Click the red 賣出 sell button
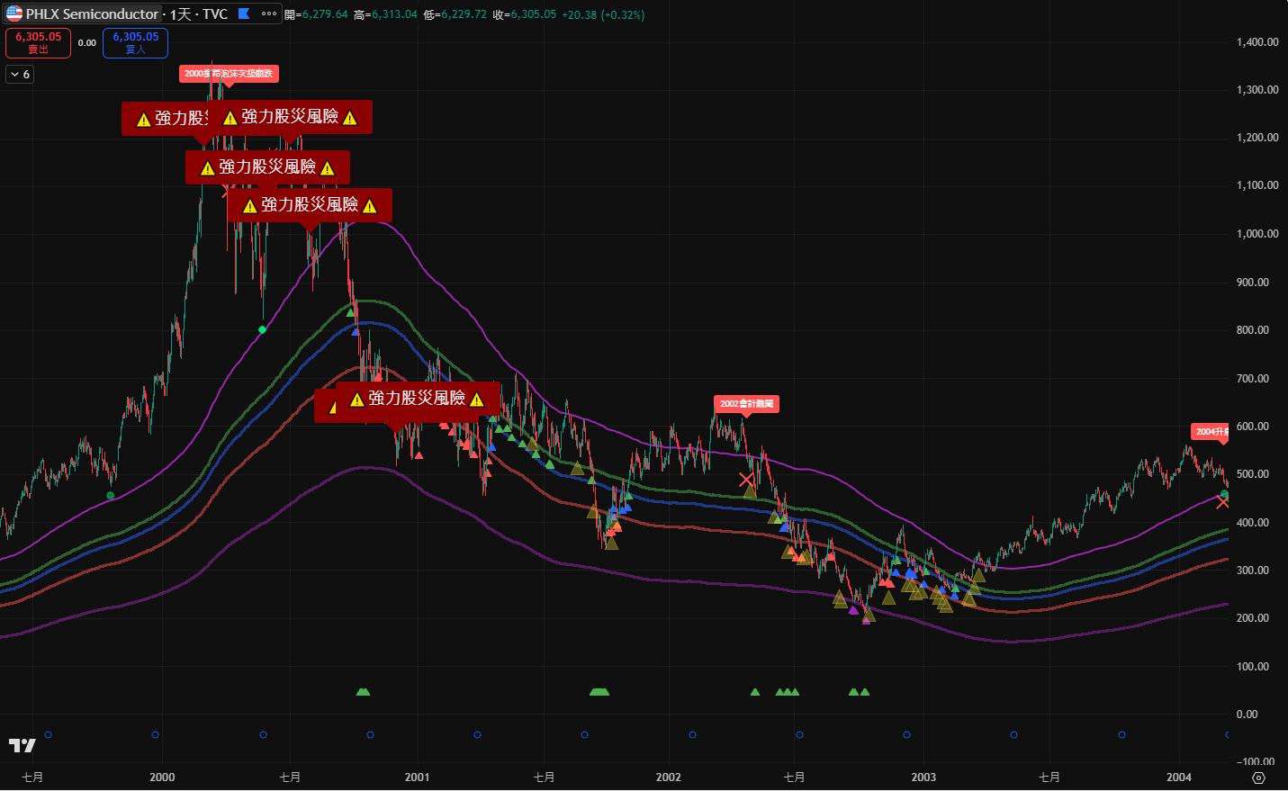This screenshot has width=1288, height=791. click(38, 42)
